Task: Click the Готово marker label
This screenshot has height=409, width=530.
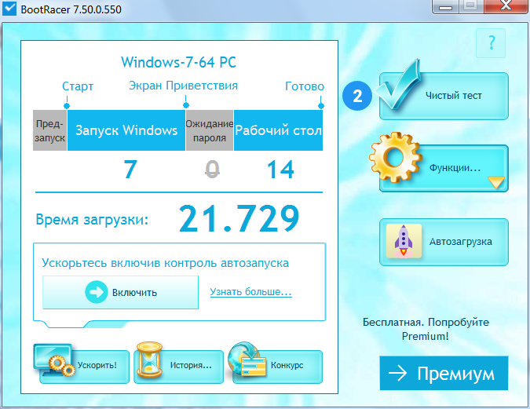Action: pyautogui.click(x=305, y=86)
